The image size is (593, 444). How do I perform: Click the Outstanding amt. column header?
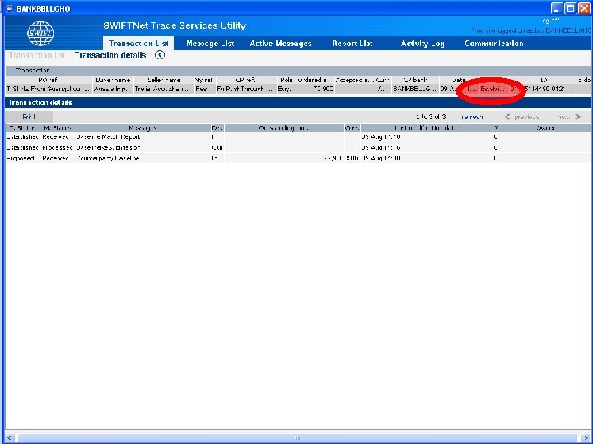pyautogui.click(x=284, y=128)
